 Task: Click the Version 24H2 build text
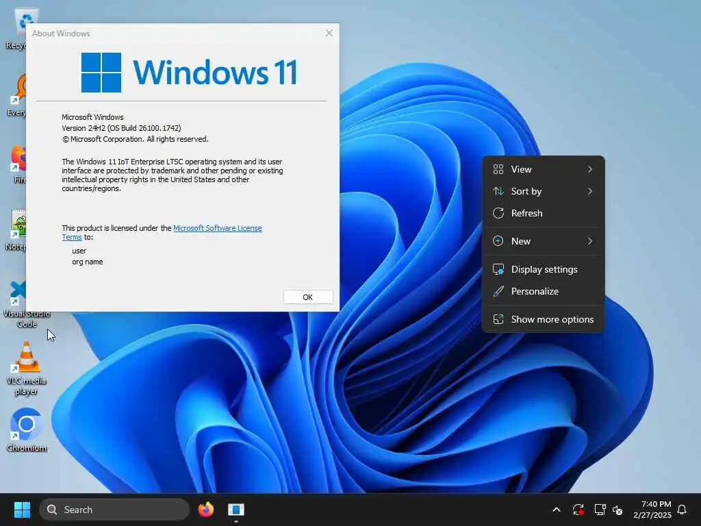point(121,128)
